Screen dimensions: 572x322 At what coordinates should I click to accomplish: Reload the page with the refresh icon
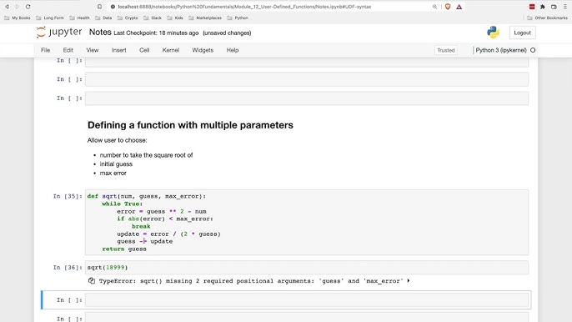click(28, 7)
